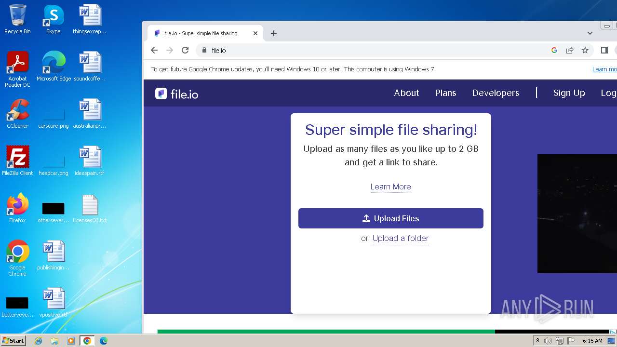Open the About page
Screen dimensions: 617x347
[x=406, y=93]
